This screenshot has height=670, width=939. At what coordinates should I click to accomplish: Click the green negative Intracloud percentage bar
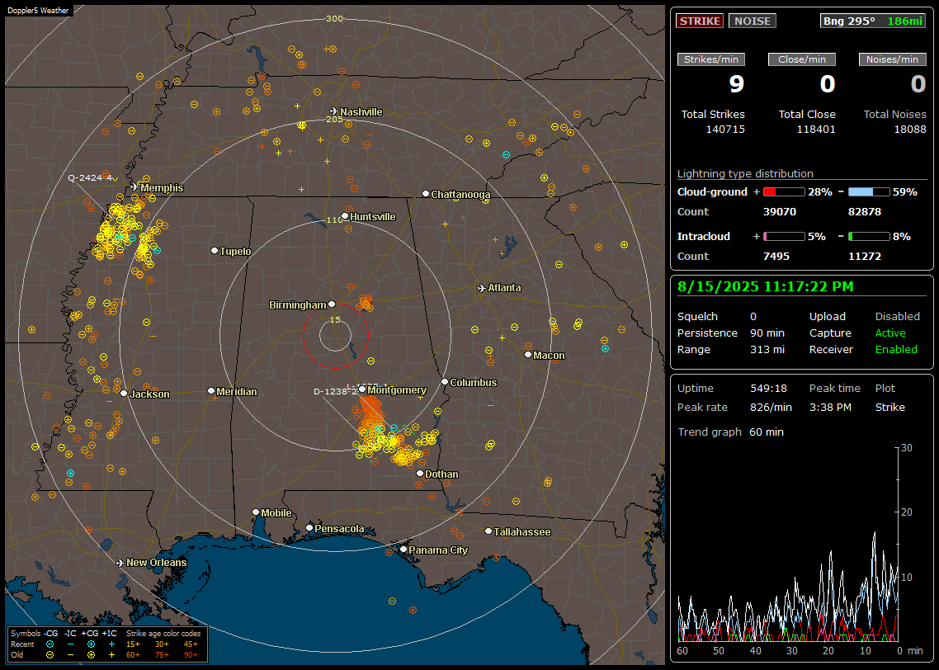(869, 237)
